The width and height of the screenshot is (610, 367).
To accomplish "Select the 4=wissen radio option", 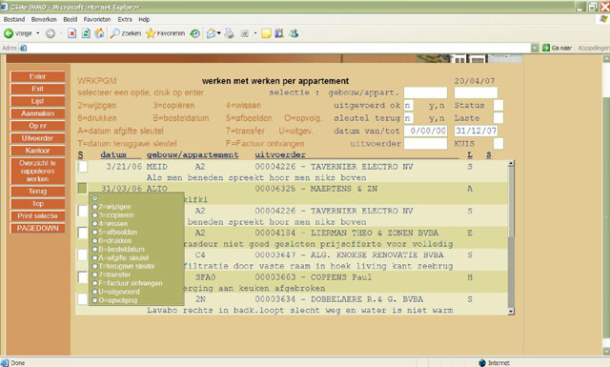I will (94, 224).
